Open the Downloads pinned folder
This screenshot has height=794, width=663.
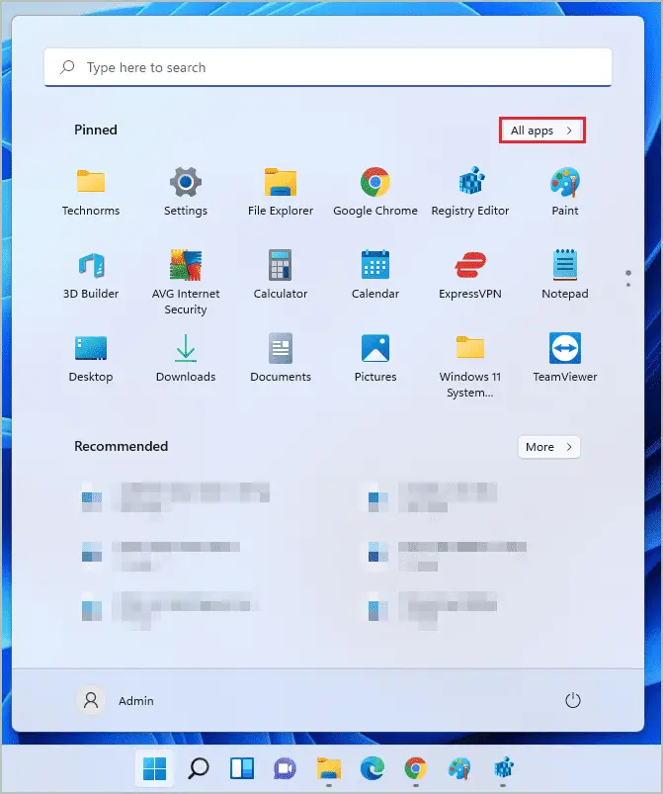pos(185,358)
